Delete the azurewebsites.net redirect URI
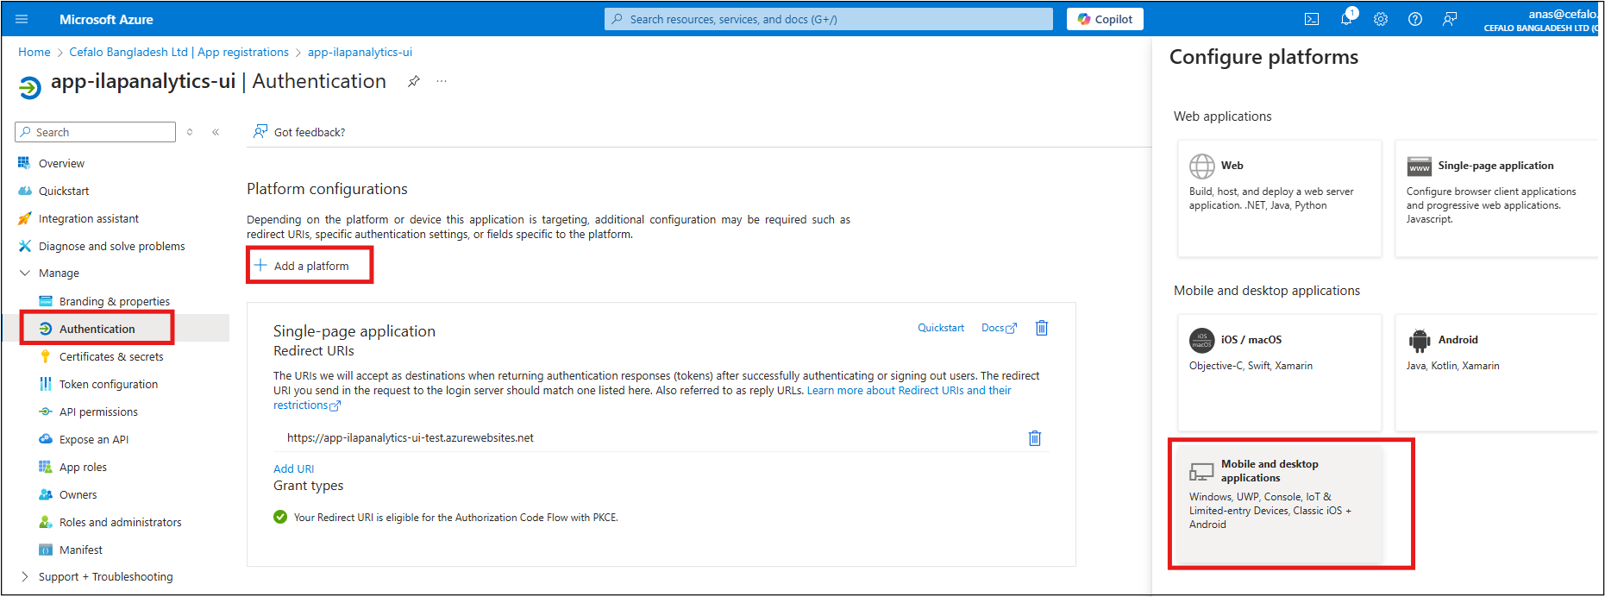 [1035, 438]
